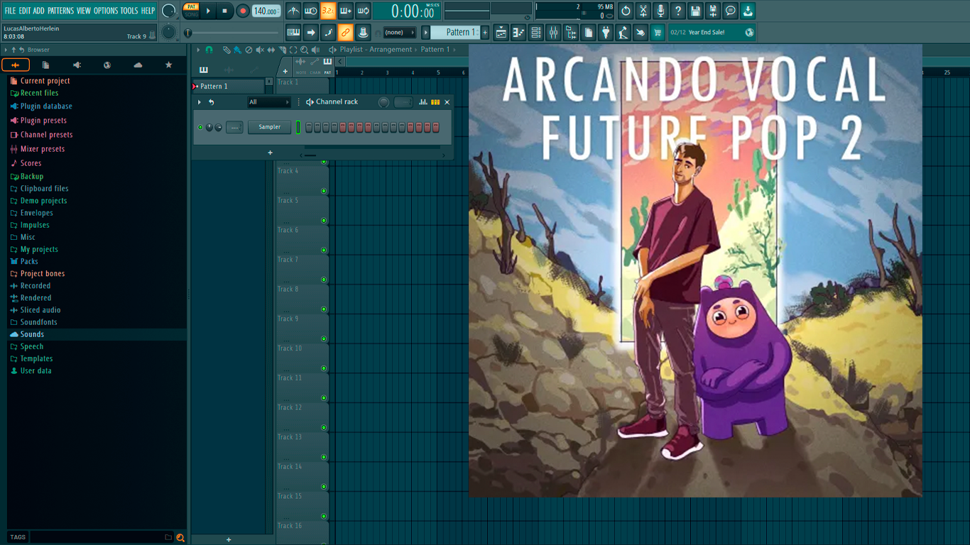Click the stop button
Viewport: 970px width, 545px height.
(224, 11)
